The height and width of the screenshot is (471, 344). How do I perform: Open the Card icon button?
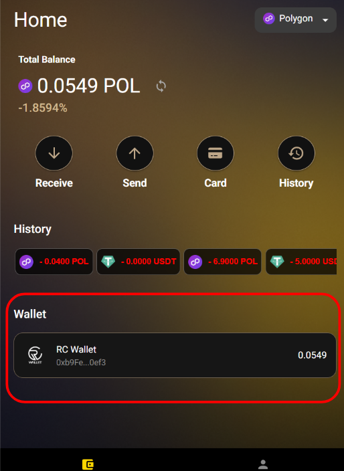pyautogui.click(x=216, y=153)
